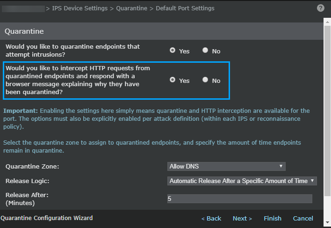
Task: Click Finish to complete the wizard
Action: pos(273,218)
